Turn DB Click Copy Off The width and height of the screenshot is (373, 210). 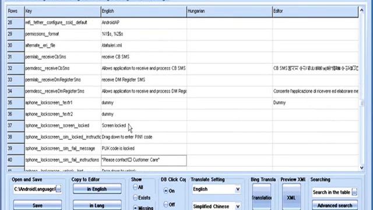166,204
